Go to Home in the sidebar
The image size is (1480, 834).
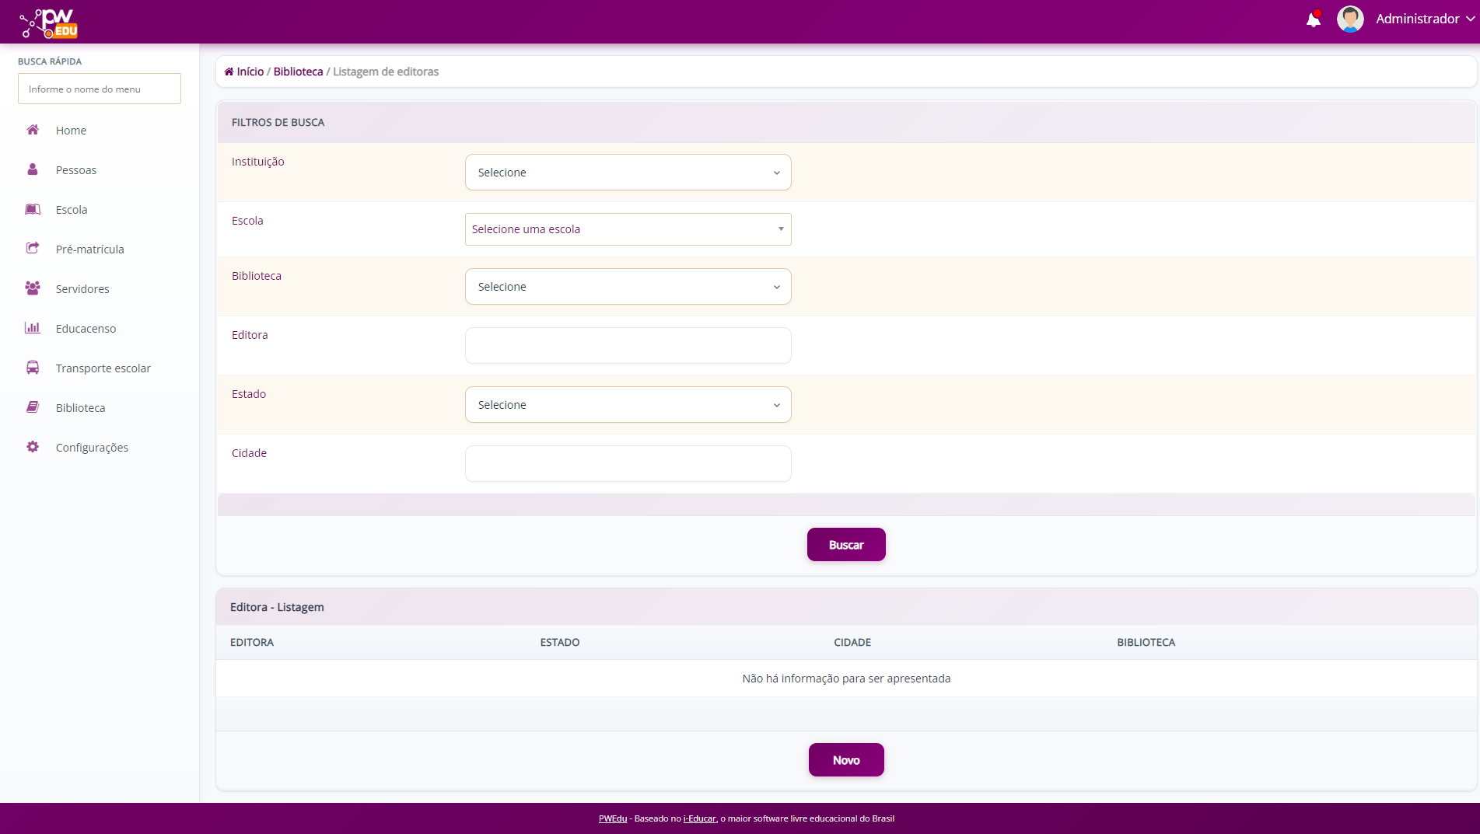pos(71,131)
